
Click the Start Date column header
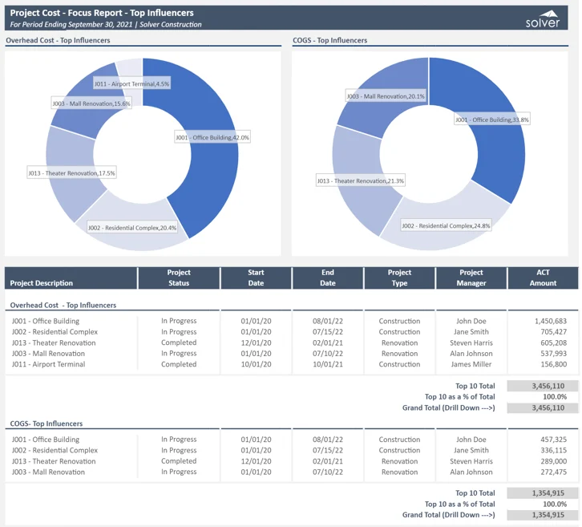(x=255, y=278)
